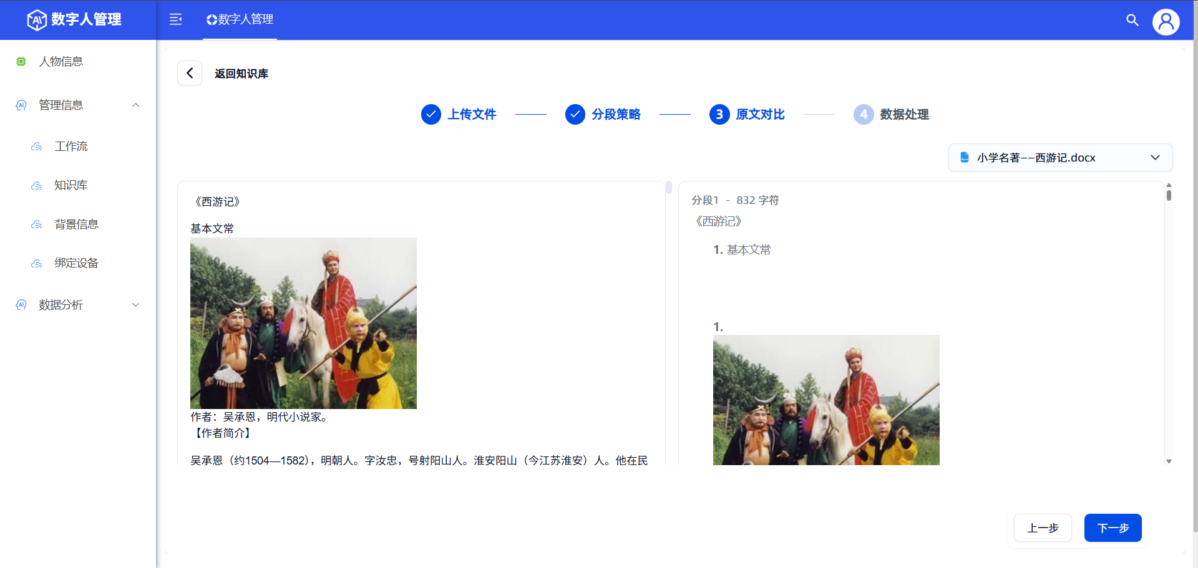Click the cloud icon beside 工作流
This screenshot has width=1198, height=568.
37,147
